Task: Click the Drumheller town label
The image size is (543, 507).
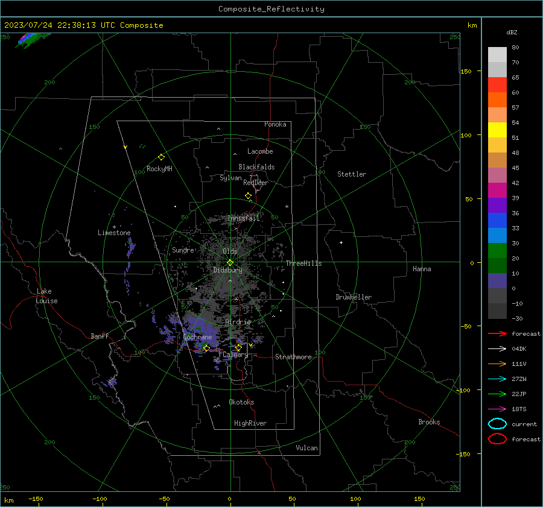Action: pos(354,297)
